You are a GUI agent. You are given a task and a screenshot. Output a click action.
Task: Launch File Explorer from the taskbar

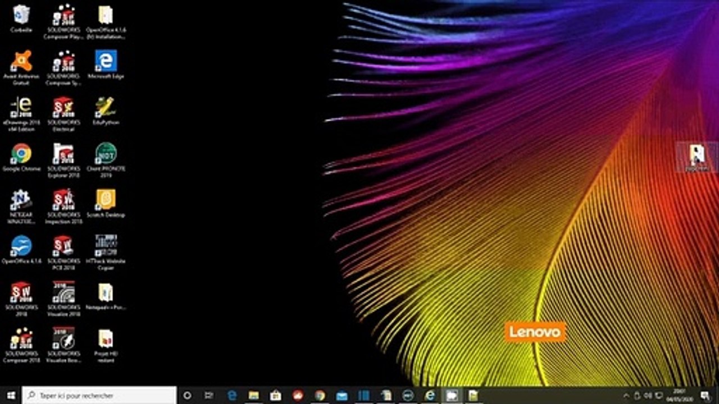253,396
